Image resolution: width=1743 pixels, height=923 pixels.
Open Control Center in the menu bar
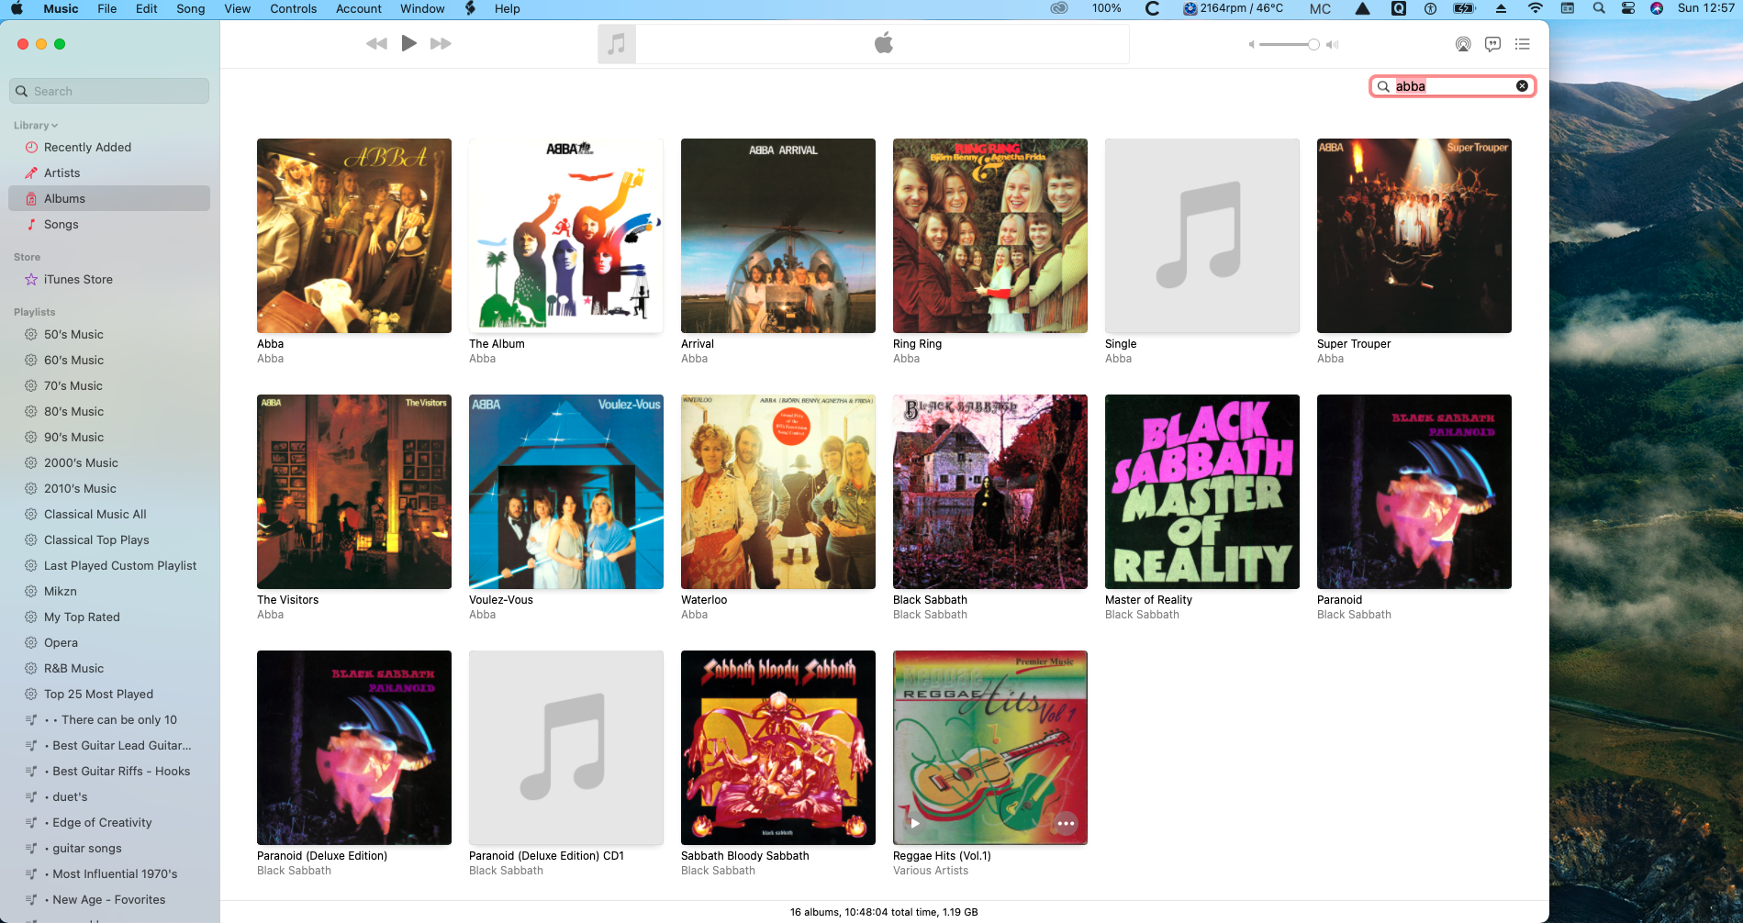coord(1628,8)
